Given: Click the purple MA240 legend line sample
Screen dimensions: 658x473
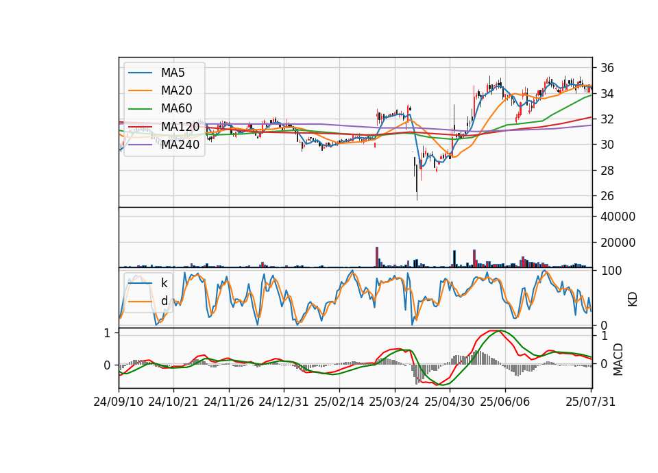Looking at the screenshot, I should pos(140,145).
